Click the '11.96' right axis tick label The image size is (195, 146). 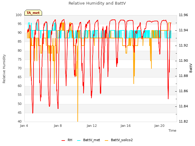point(183,15)
